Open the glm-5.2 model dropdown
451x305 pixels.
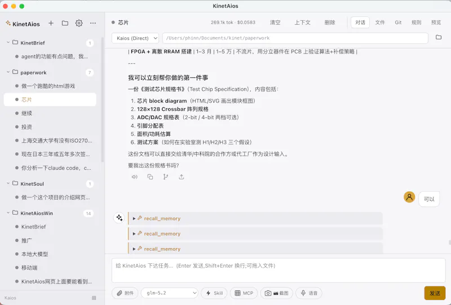[x=170, y=293]
